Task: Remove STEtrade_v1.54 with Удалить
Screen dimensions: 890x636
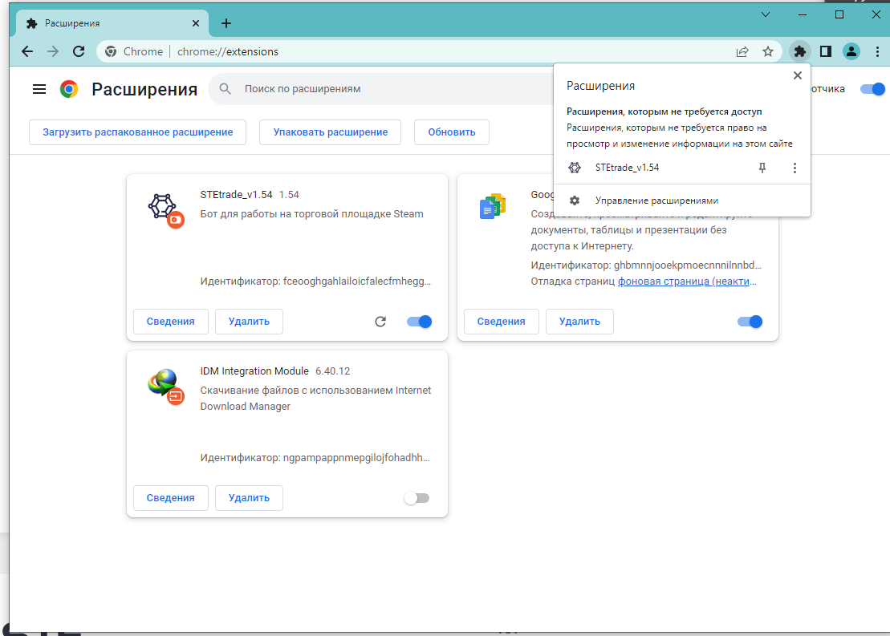Action: pos(249,322)
